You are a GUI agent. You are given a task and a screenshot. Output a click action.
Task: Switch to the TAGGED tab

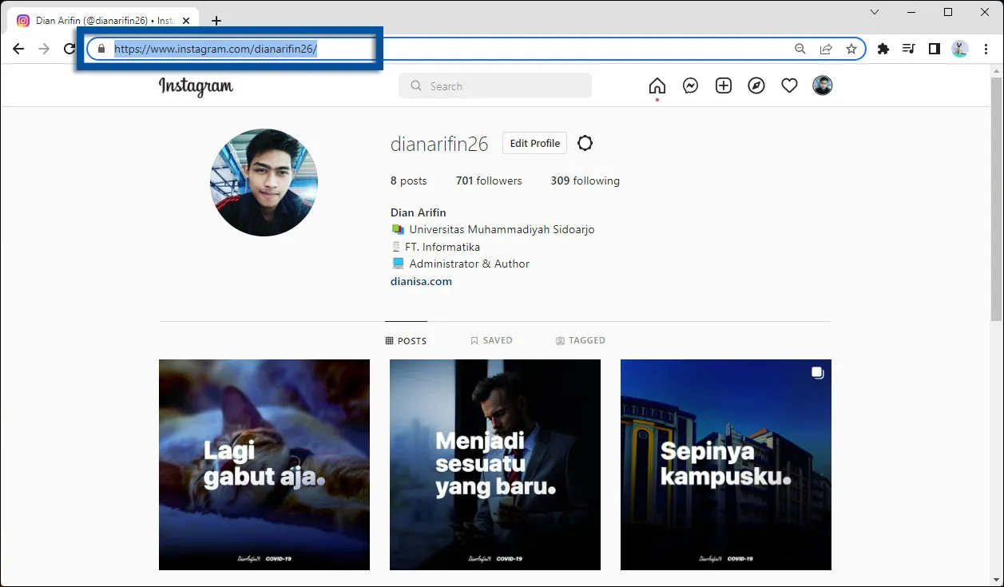[581, 340]
